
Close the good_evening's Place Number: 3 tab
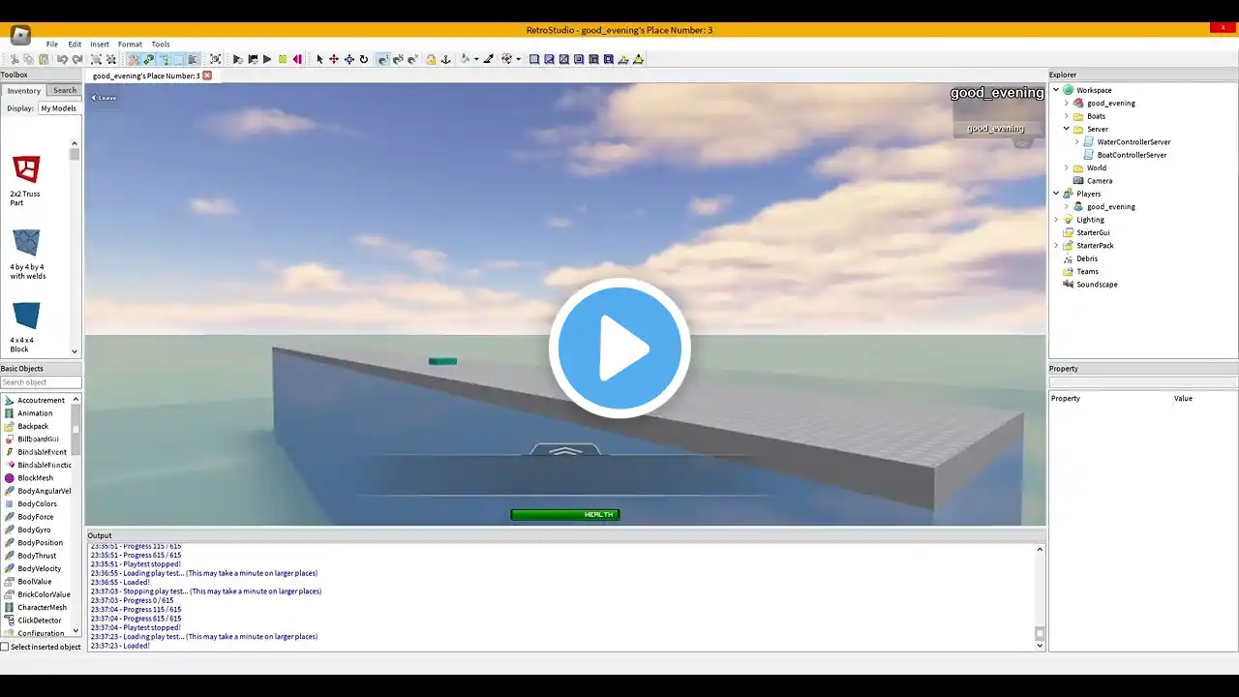click(x=207, y=76)
